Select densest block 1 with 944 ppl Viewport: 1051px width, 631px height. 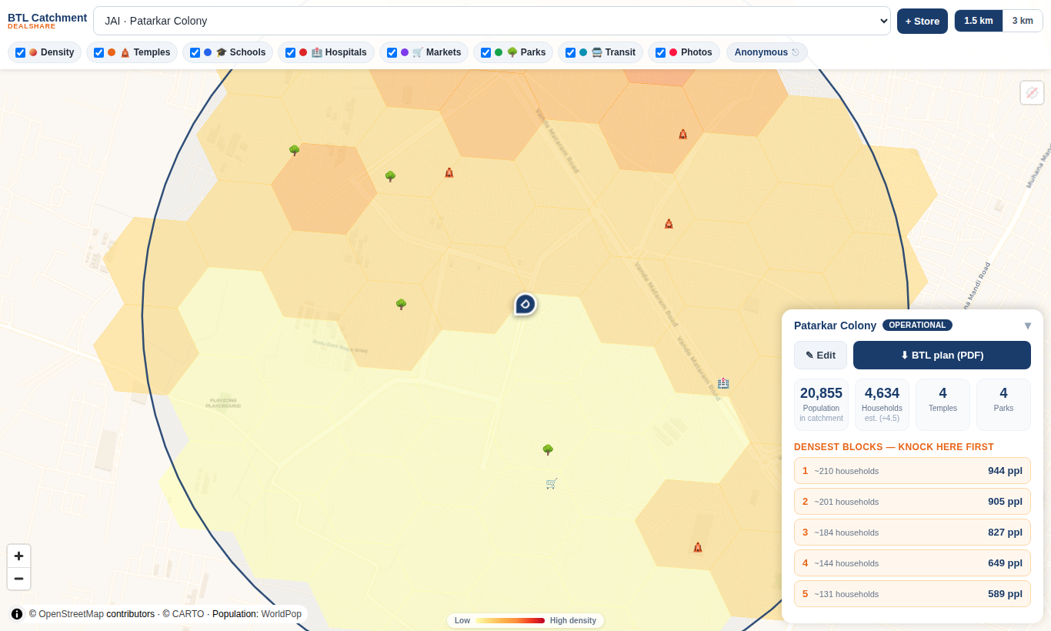(x=913, y=471)
